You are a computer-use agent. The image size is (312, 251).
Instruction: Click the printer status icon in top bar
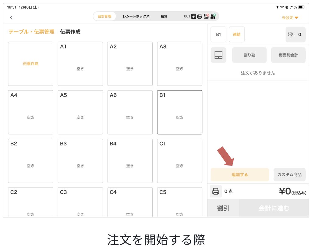tap(200, 16)
